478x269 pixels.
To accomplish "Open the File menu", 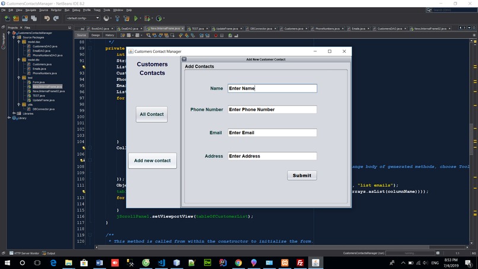I will pos(4,10).
